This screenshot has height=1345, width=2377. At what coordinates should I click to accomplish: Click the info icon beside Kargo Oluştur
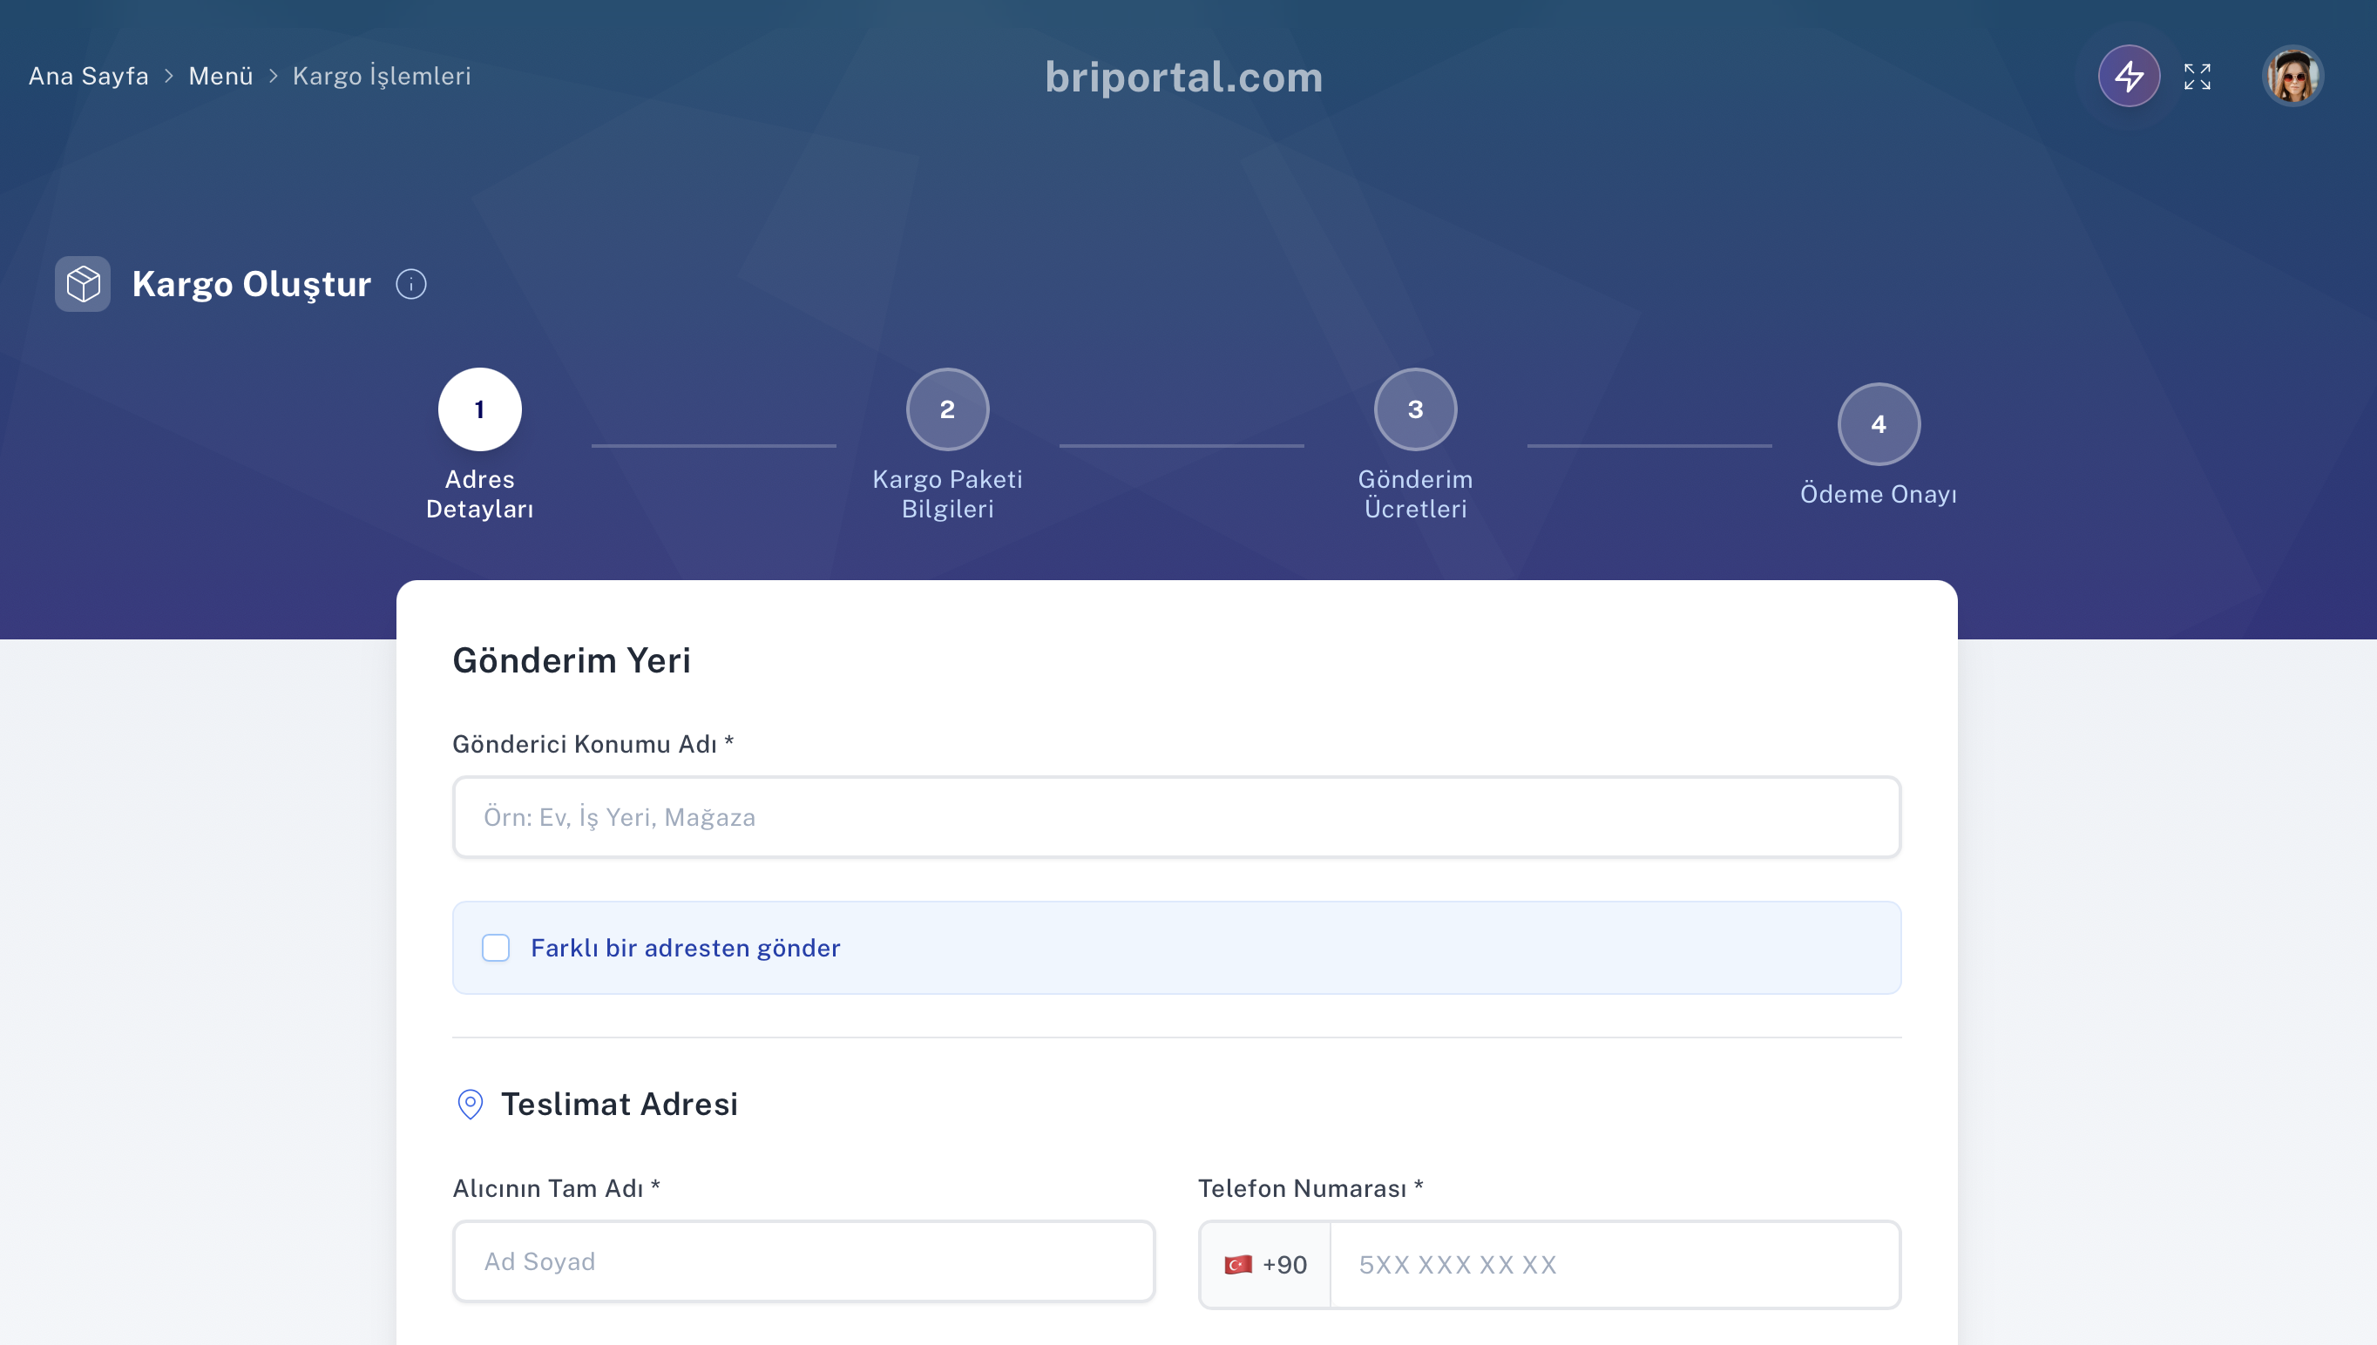[411, 285]
